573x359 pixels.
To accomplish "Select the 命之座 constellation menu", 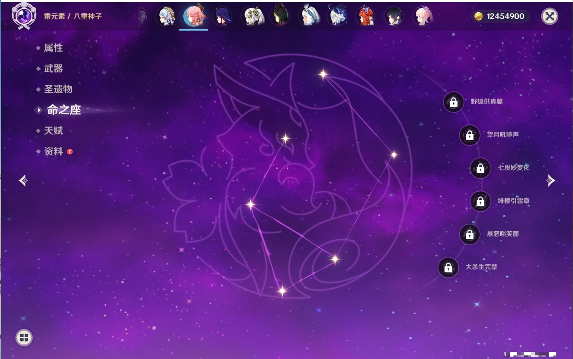I will click(x=63, y=110).
